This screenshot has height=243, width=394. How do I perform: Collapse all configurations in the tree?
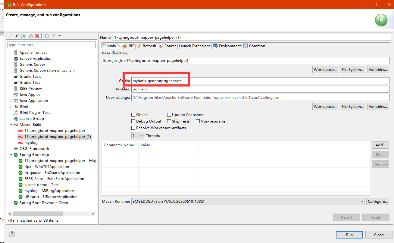(46, 36)
